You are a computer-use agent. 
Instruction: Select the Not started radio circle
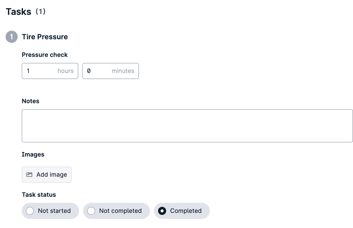[30, 211]
